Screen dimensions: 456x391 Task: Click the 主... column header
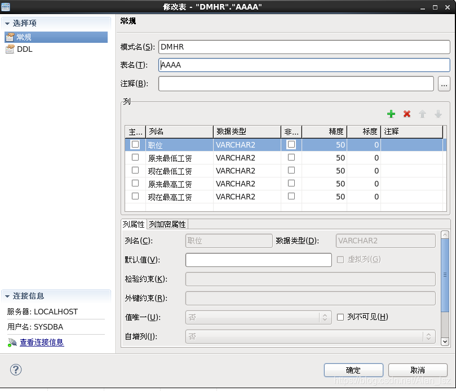pos(135,132)
